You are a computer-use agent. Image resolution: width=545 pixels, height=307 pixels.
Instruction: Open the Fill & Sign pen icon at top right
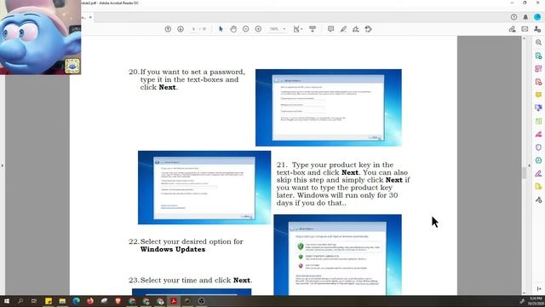click(x=513, y=29)
